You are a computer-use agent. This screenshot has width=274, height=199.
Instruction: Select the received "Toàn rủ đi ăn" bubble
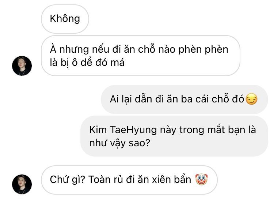tap(129, 180)
